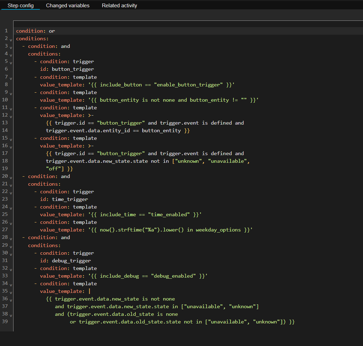
Task: Click 'trigger.event.data.new_state.state' on line 18
Action: [97, 161]
